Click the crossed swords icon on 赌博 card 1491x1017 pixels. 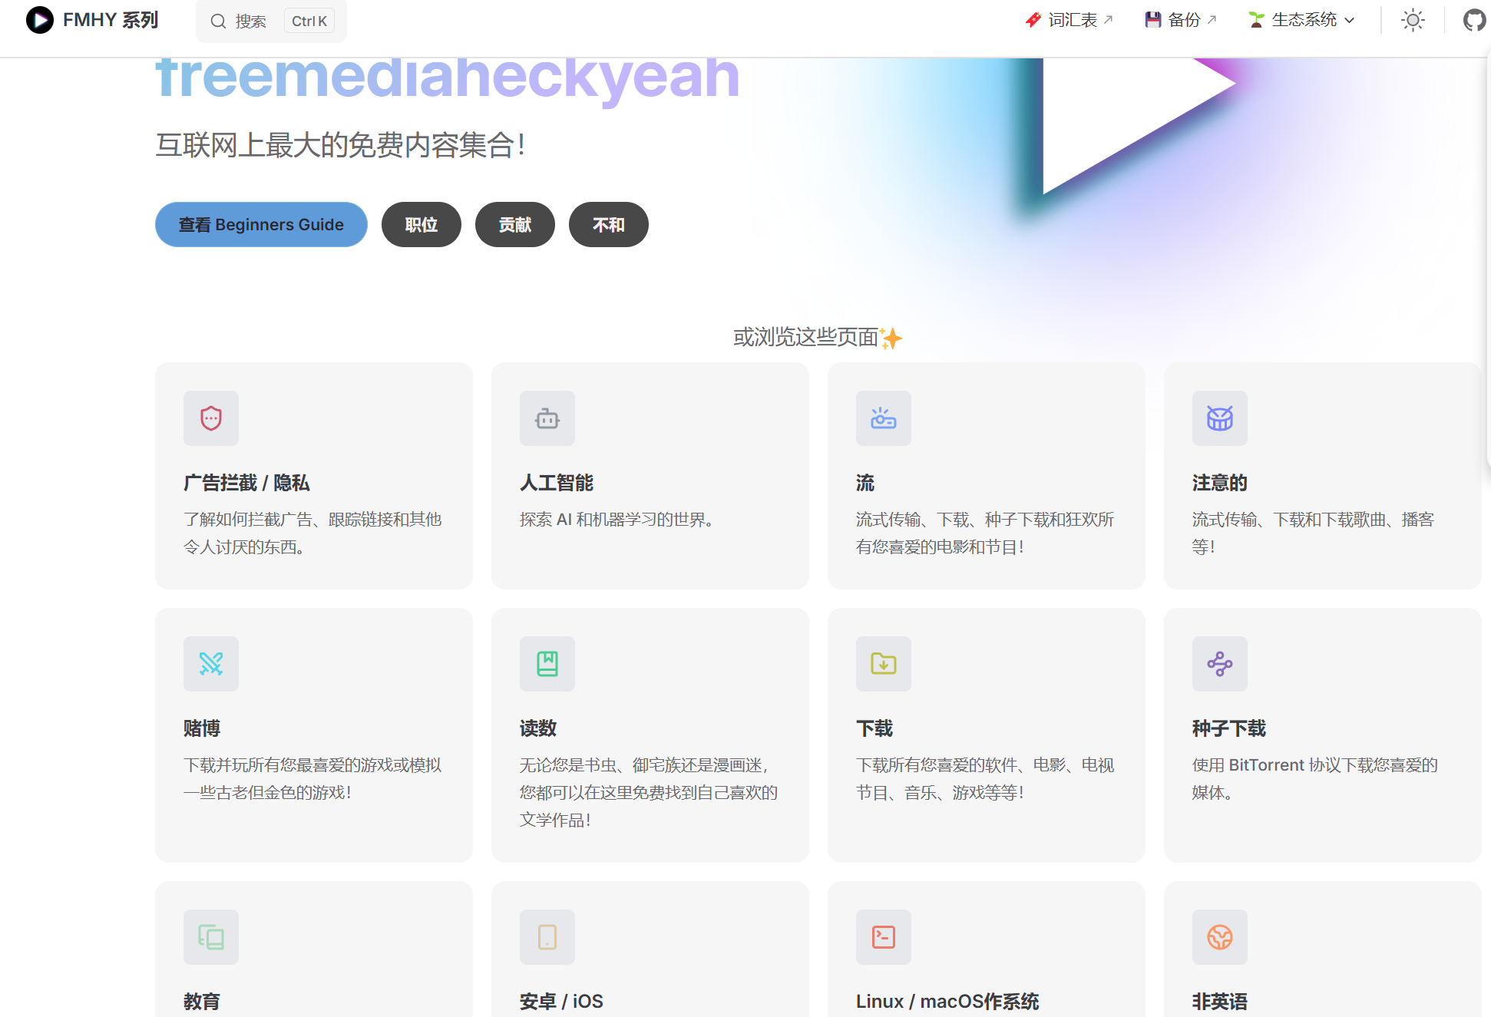coord(211,664)
